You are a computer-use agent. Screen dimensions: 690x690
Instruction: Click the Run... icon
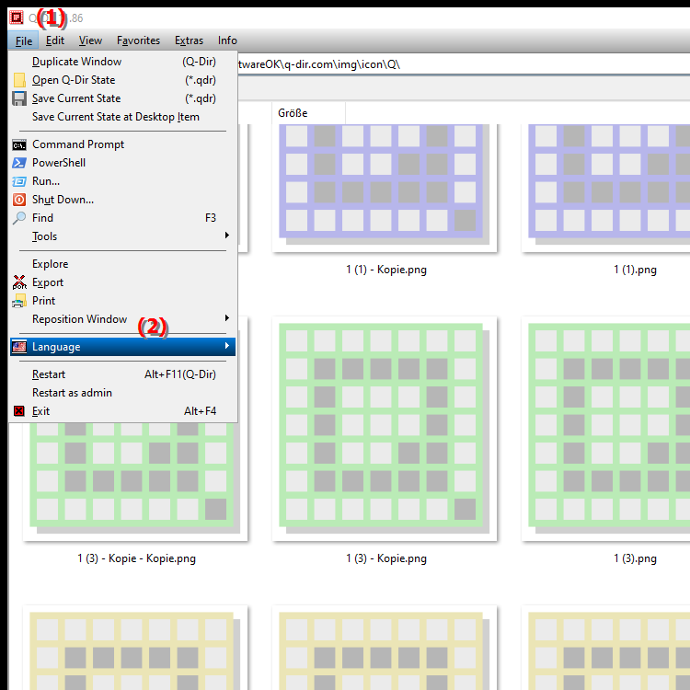coord(19,181)
